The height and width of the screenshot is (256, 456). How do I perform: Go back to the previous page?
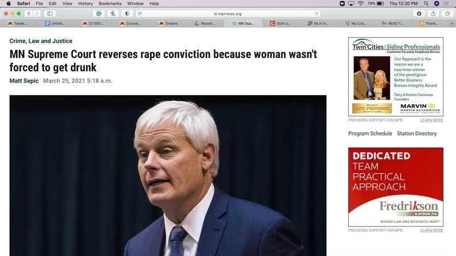tap(28, 14)
